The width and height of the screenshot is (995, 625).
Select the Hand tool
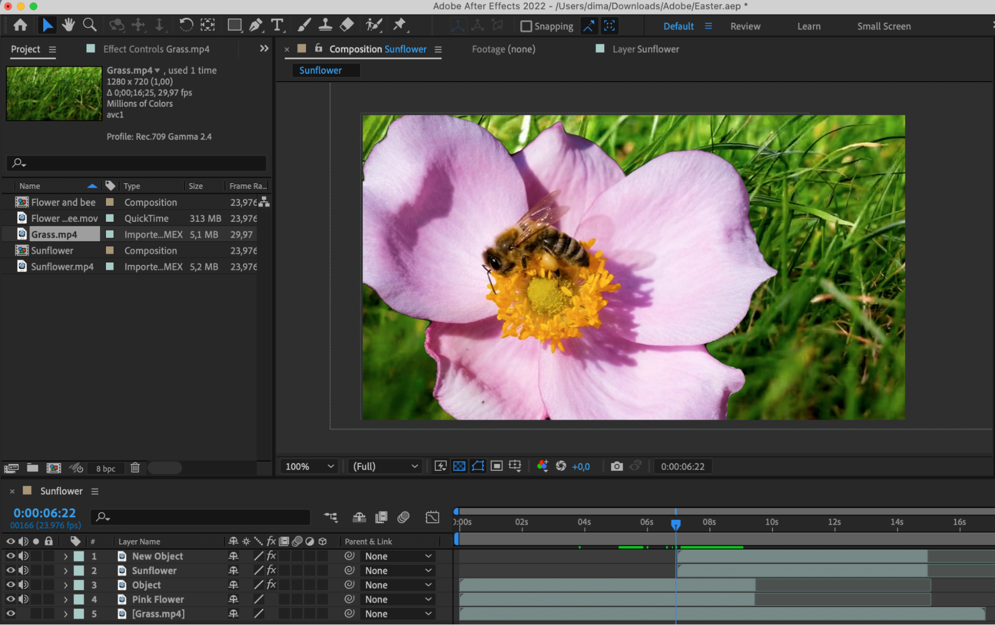(68, 25)
